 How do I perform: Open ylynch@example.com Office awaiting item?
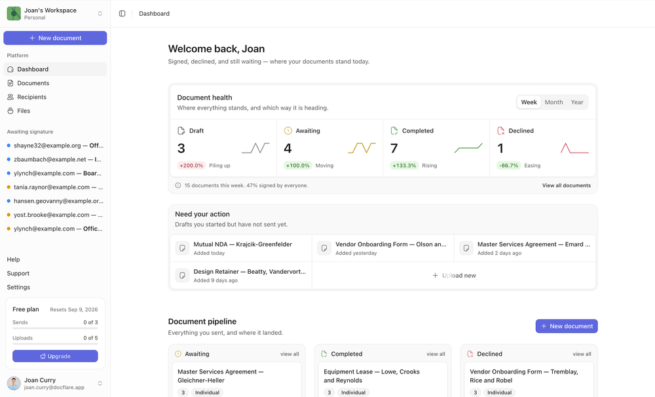55,229
